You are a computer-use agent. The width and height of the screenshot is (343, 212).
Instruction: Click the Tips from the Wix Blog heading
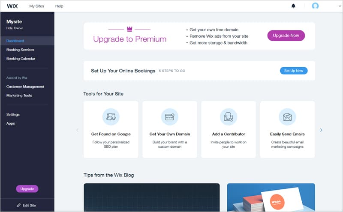coord(109,175)
